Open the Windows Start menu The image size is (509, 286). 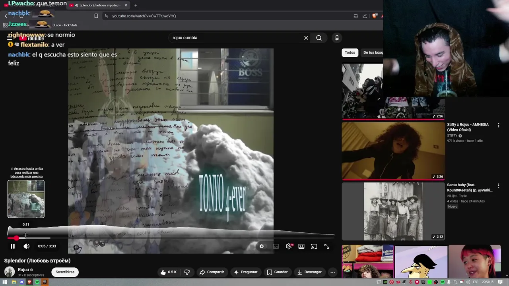click(x=5, y=282)
